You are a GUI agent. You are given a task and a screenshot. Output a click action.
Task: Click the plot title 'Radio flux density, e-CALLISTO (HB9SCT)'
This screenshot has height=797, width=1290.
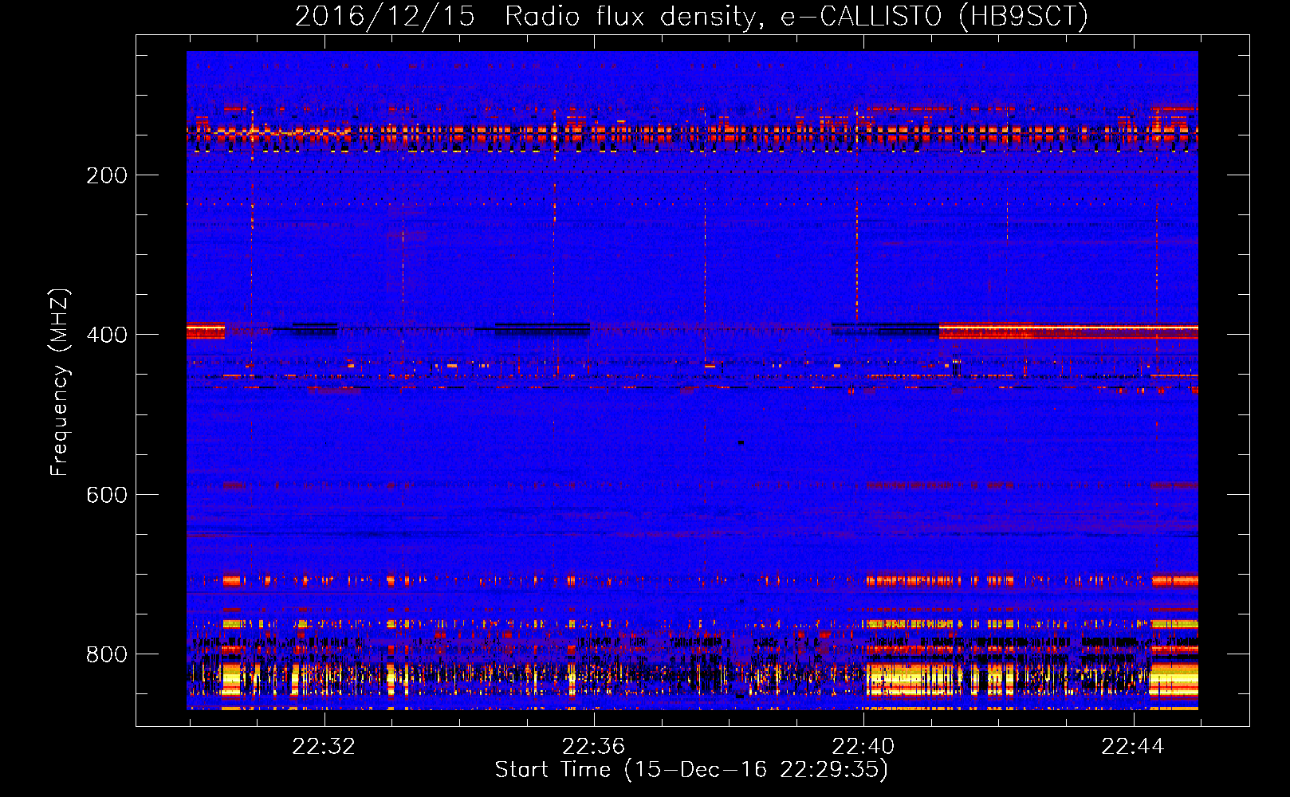pyautogui.click(x=796, y=17)
